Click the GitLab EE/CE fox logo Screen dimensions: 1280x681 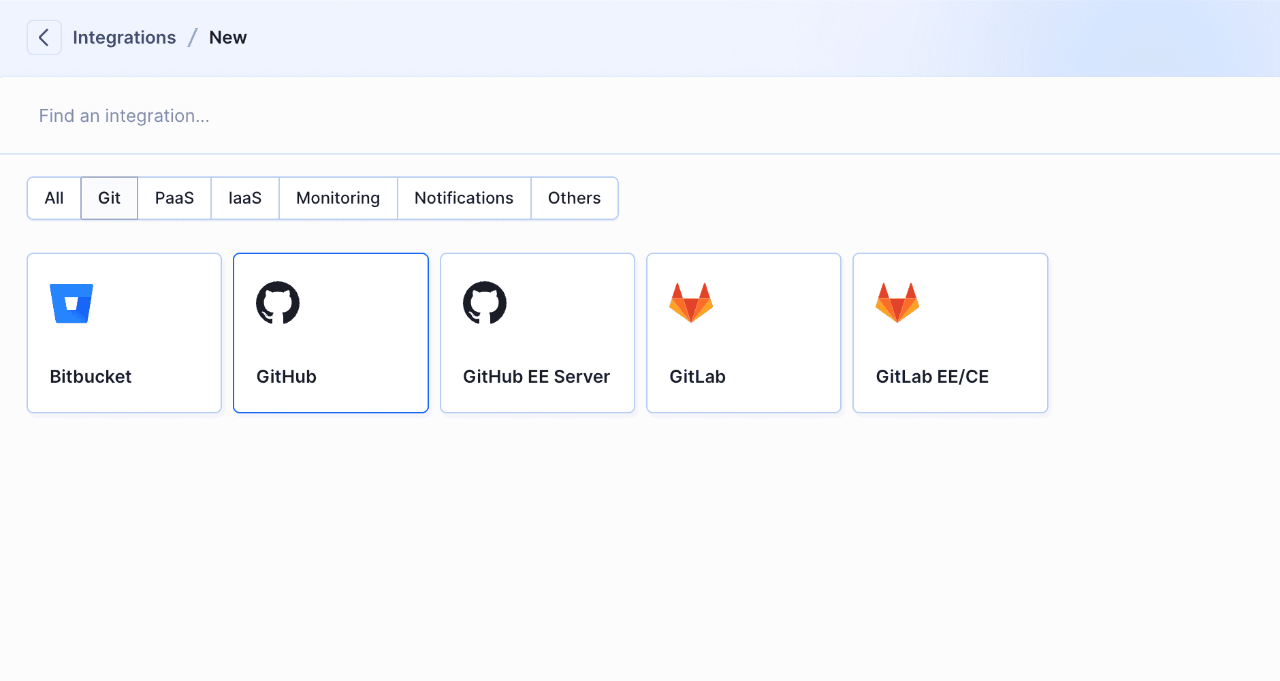(x=897, y=303)
